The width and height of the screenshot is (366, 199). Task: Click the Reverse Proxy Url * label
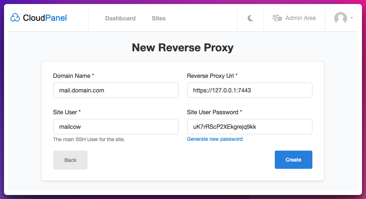(212, 76)
